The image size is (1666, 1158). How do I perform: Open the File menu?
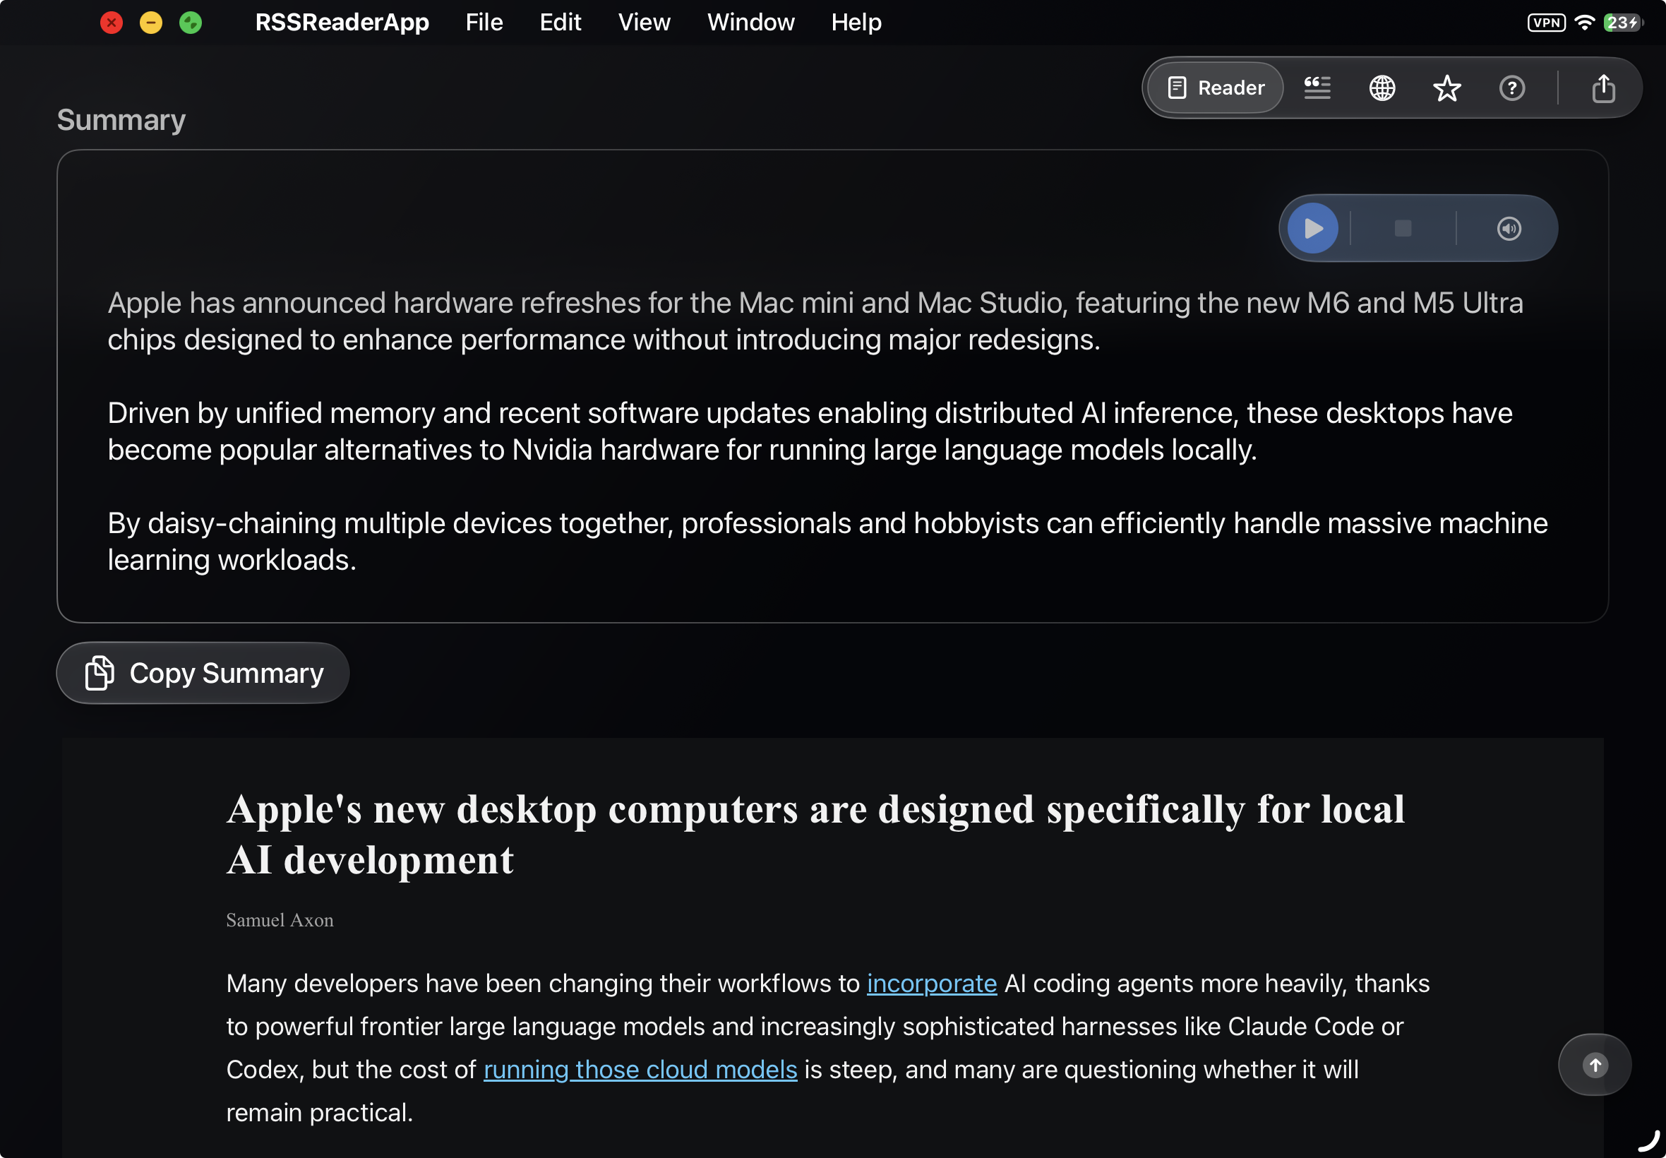tap(484, 23)
